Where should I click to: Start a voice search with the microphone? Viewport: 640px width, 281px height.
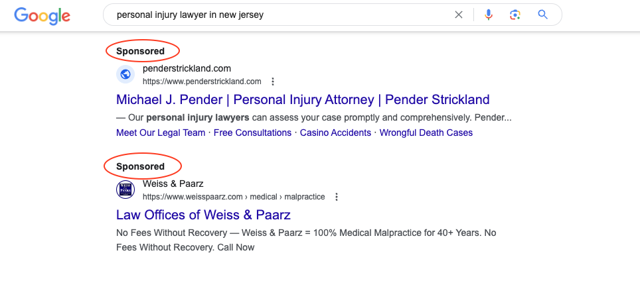(489, 15)
